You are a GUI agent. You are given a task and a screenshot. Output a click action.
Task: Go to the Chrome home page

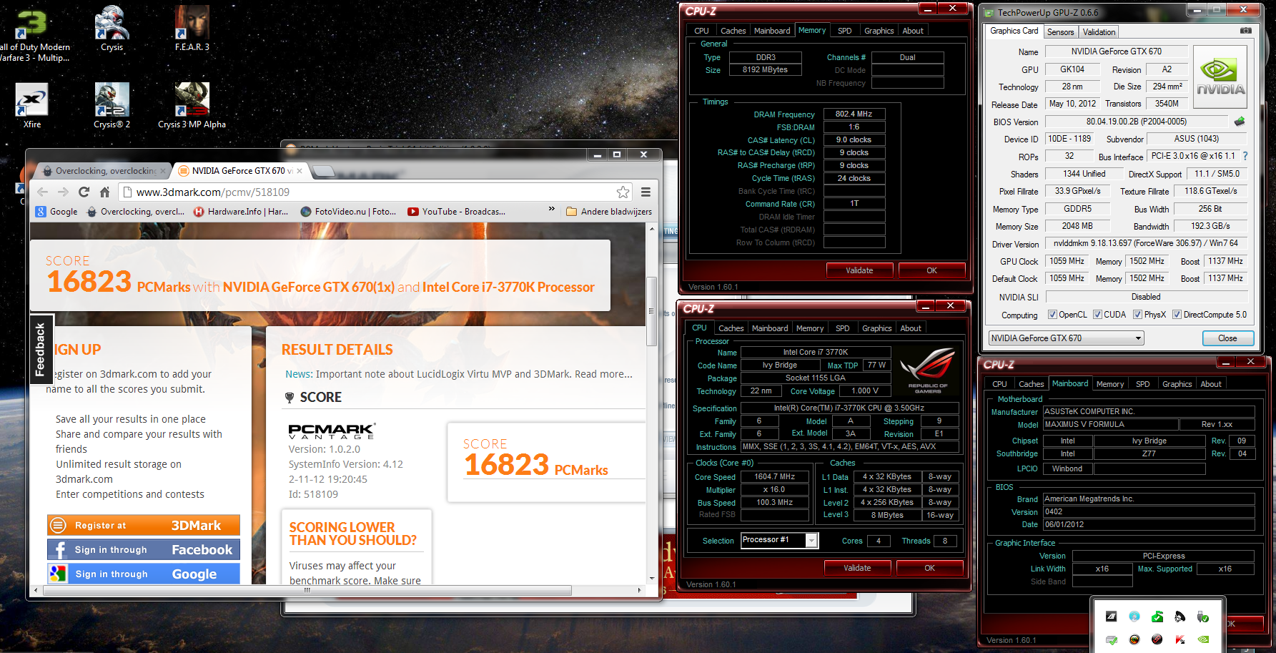(x=104, y=192)
